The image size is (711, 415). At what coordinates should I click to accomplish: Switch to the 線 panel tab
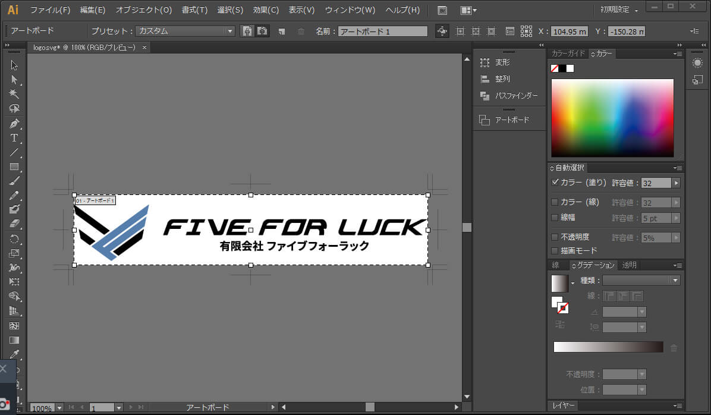coord(555,265)
